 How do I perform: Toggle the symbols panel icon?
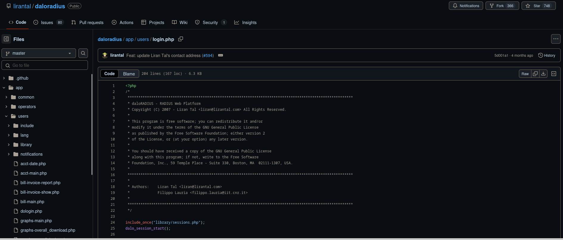click(554, 74)
